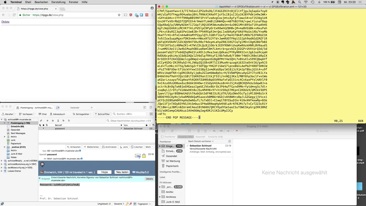Close the Kalender tab

(x=92, y=108)
